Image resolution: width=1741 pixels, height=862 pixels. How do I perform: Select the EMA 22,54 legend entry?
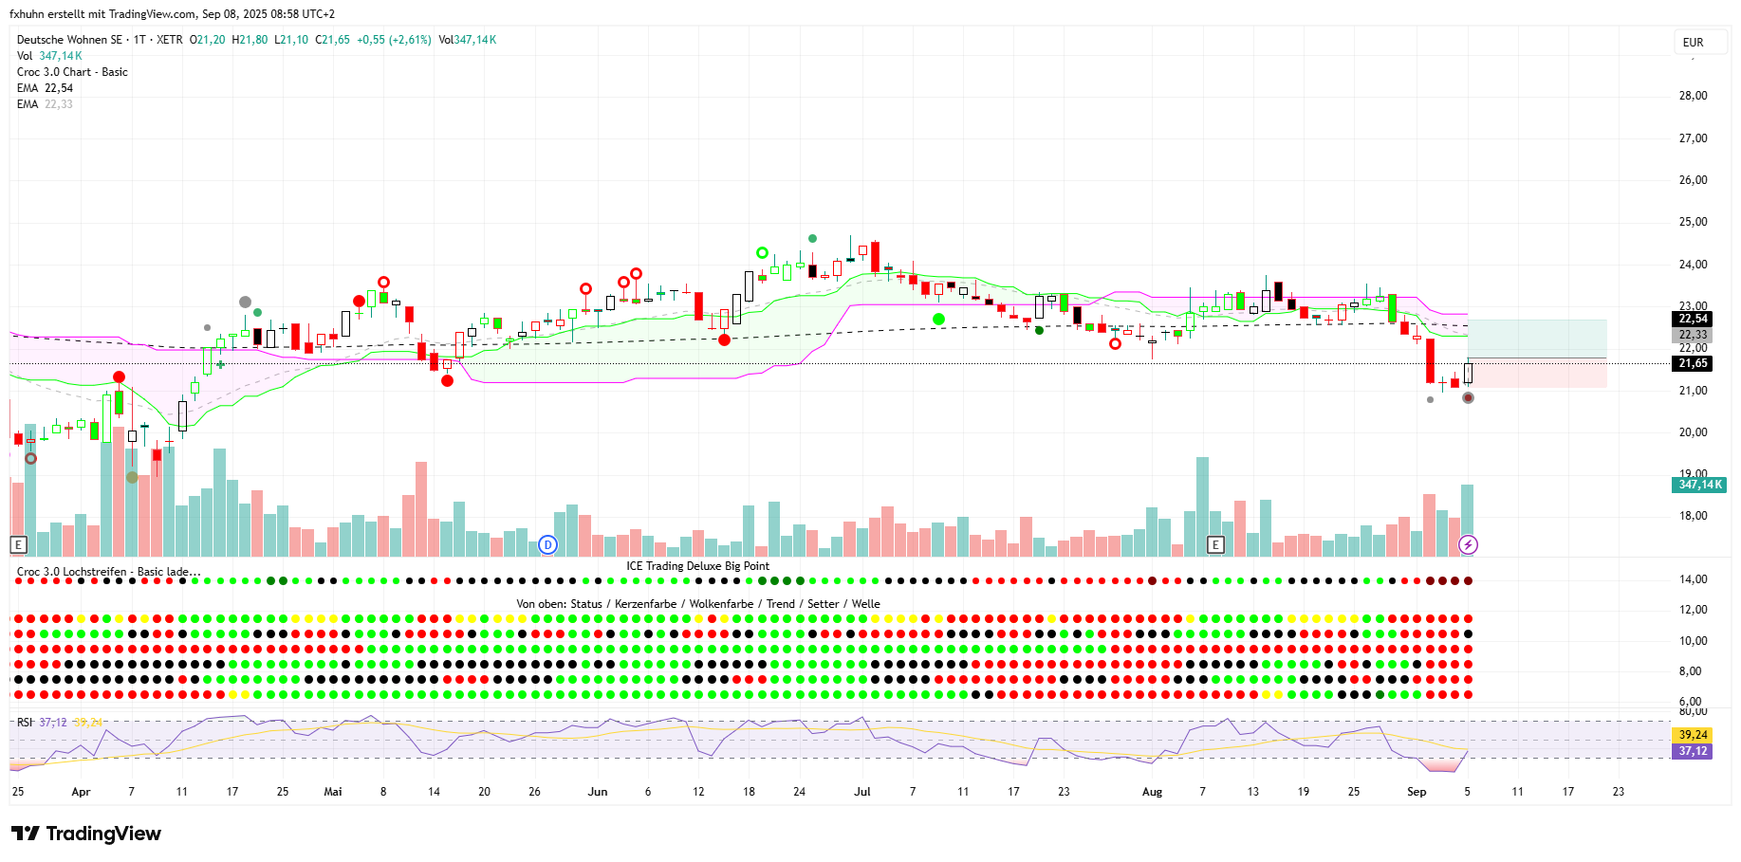click(x=45, y=88)
